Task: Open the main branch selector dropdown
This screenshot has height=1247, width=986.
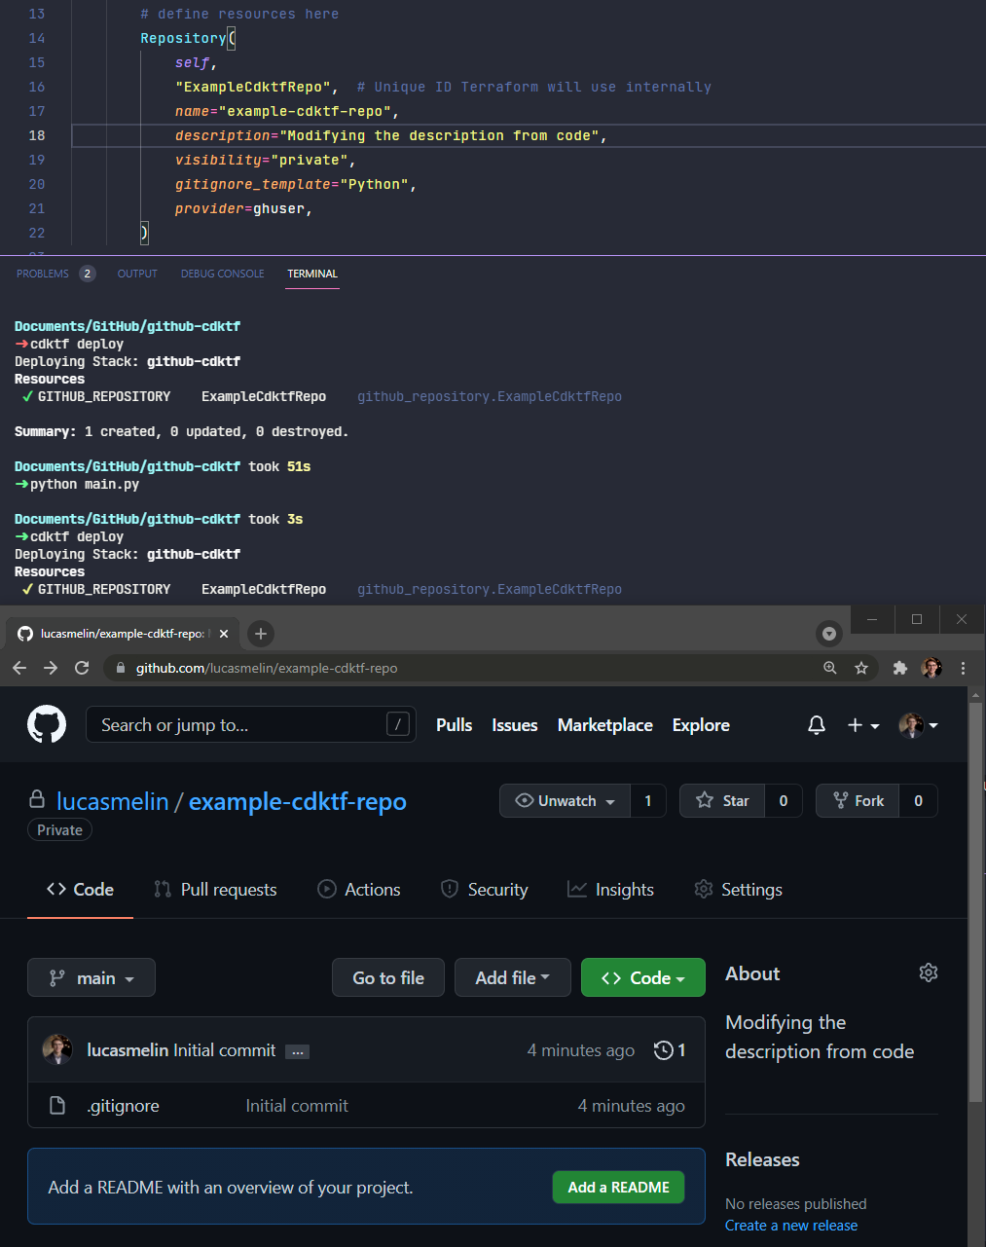Action: click(91, 978)
